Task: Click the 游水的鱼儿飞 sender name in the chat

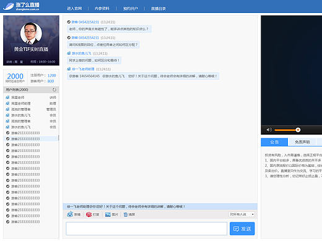Action: (82, 53)
